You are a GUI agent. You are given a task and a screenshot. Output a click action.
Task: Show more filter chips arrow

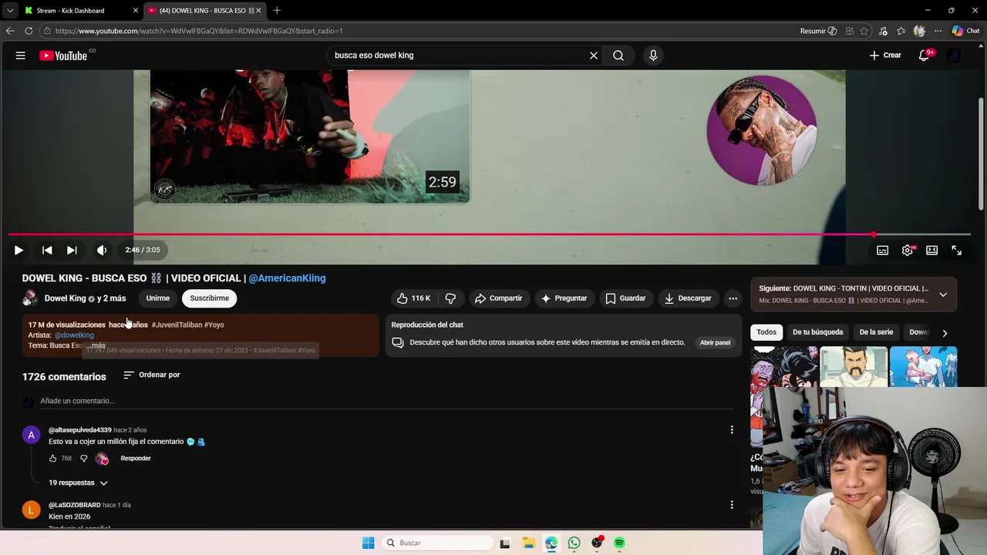coord(945,332)
